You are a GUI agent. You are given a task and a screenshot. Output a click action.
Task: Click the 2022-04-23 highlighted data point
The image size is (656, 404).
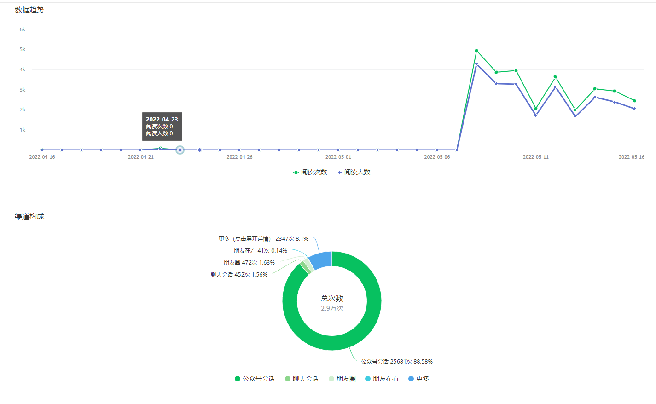(x=180, y=150)
